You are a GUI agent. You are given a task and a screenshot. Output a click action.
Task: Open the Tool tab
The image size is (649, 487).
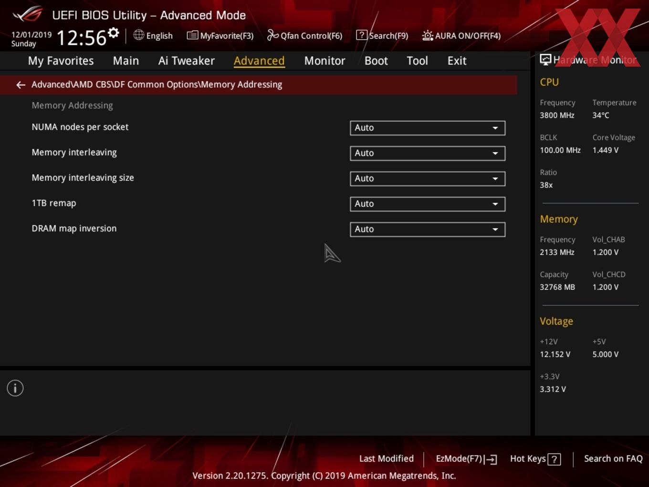coord(417,61)
